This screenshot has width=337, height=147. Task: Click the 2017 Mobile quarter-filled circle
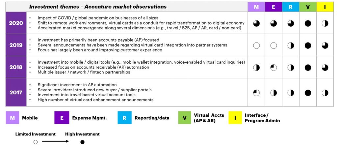(256, 93)
